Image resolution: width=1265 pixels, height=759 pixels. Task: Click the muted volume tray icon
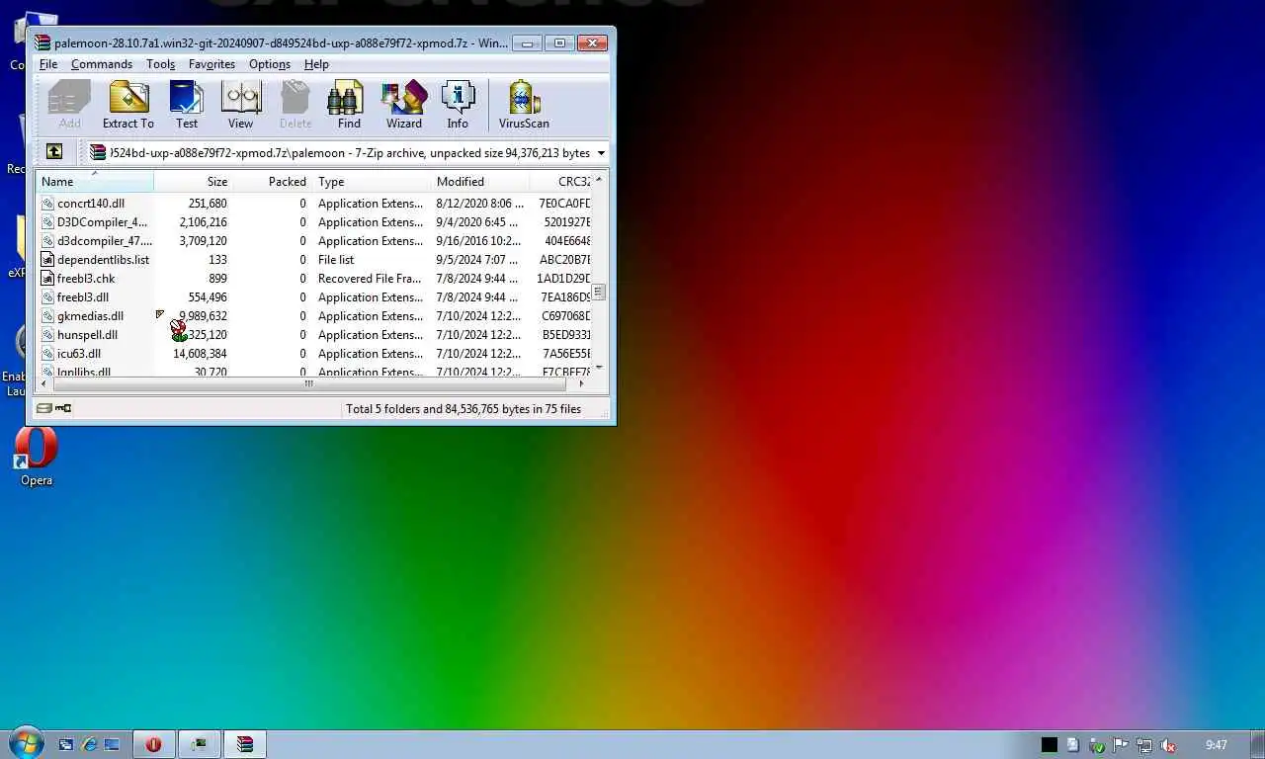pos(1168,745)
